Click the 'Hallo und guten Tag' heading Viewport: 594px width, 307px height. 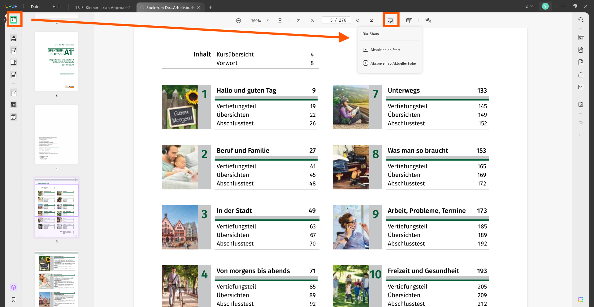pyautogui.click(x=246, y=91)
